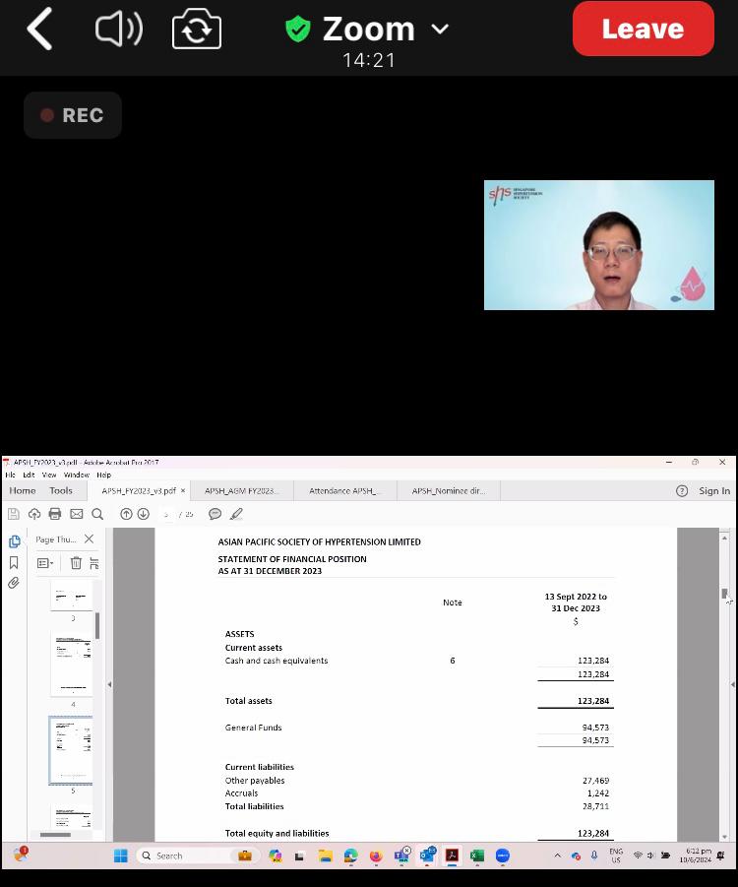738x887 pixels.
Task: Go to previous page with up arrow
Action: tap(126, 514)
